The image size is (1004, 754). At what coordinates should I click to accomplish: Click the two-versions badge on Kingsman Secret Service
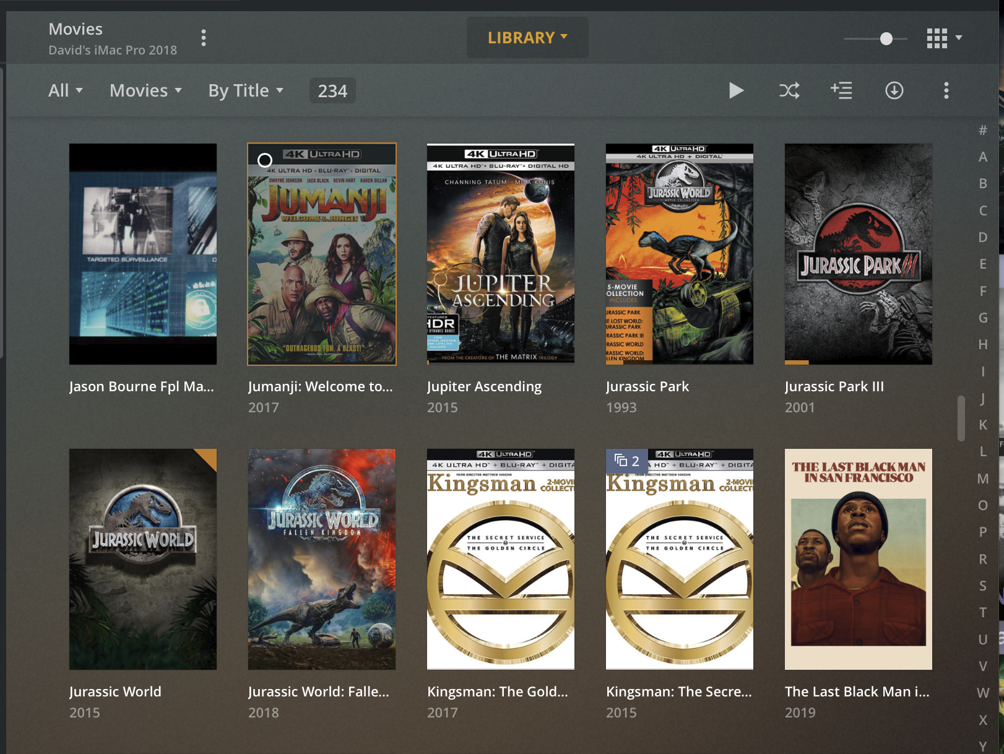[626, 461]
